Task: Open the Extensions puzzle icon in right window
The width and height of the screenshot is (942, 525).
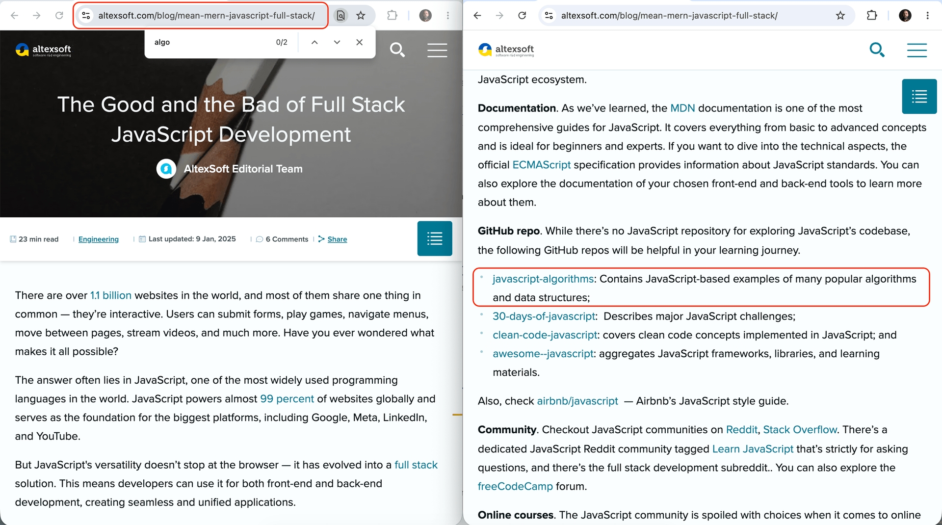Action: point(872,16)
